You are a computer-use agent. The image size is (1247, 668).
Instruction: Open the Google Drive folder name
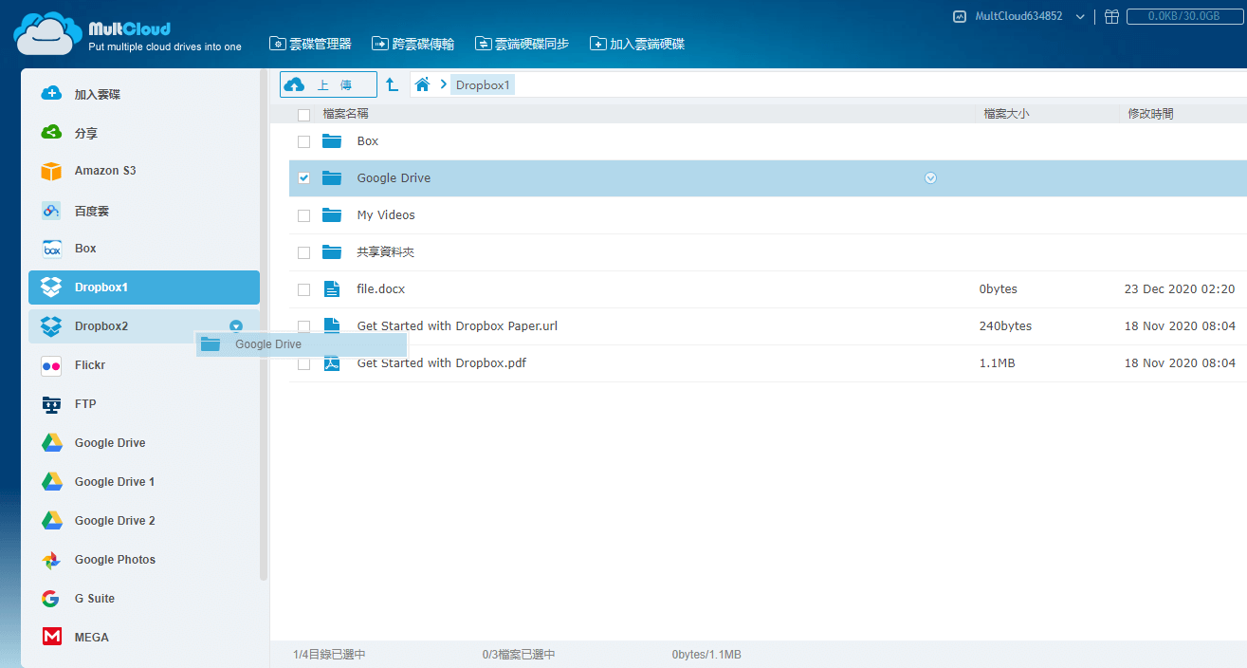[x=394, y=178]
